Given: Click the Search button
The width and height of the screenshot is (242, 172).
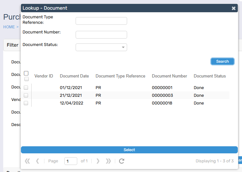Looking at the screenshot, I should [222, 61].
